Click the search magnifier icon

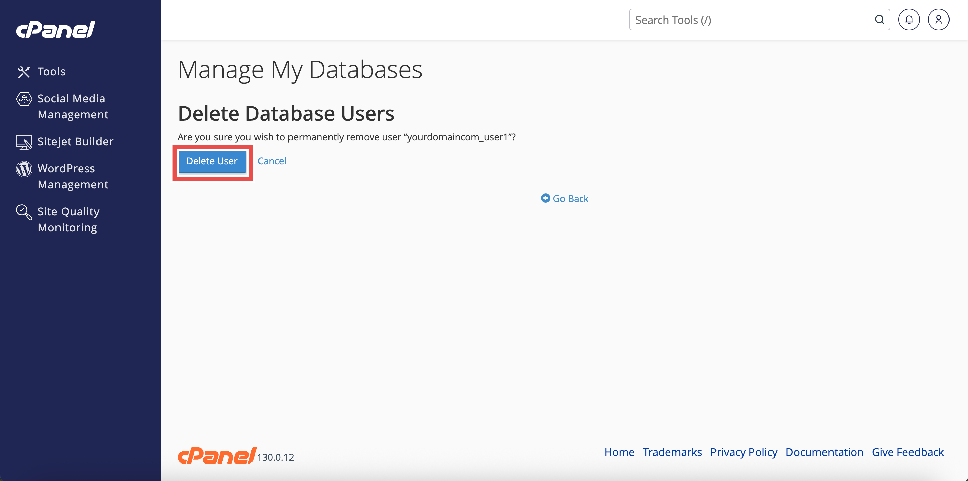pyautogui.click(x=879, y=20)
